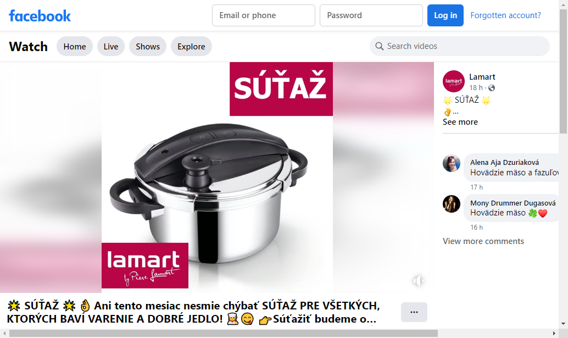The image size is (568, 338).
Task: Focus the Email or phone field
Action: [x=263, y=15]
